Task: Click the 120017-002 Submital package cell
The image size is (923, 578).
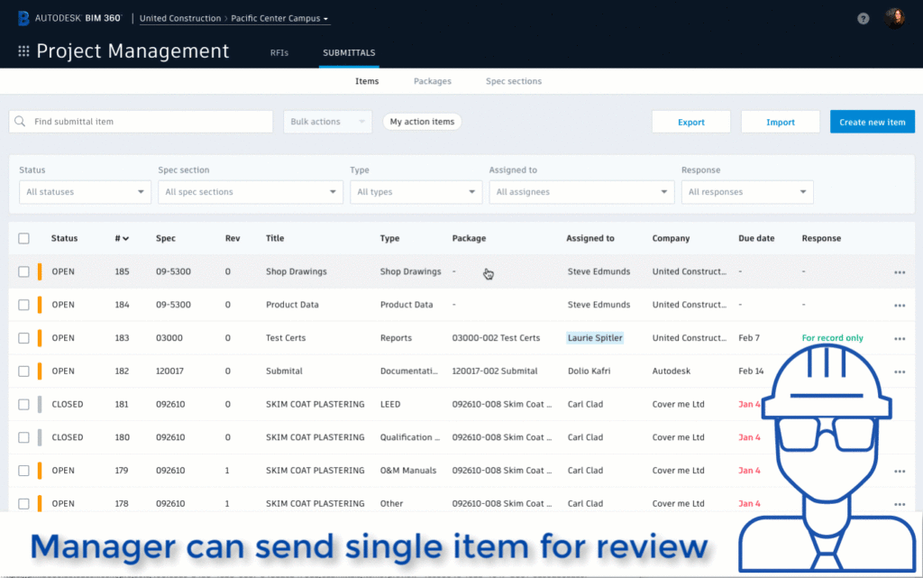Action: click(495, 371)
